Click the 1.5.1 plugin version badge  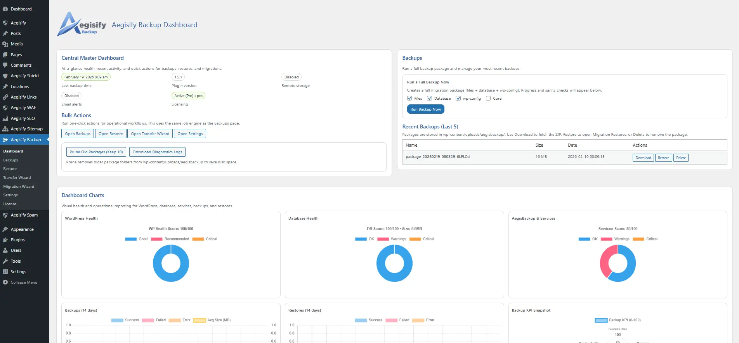[178, 77]
